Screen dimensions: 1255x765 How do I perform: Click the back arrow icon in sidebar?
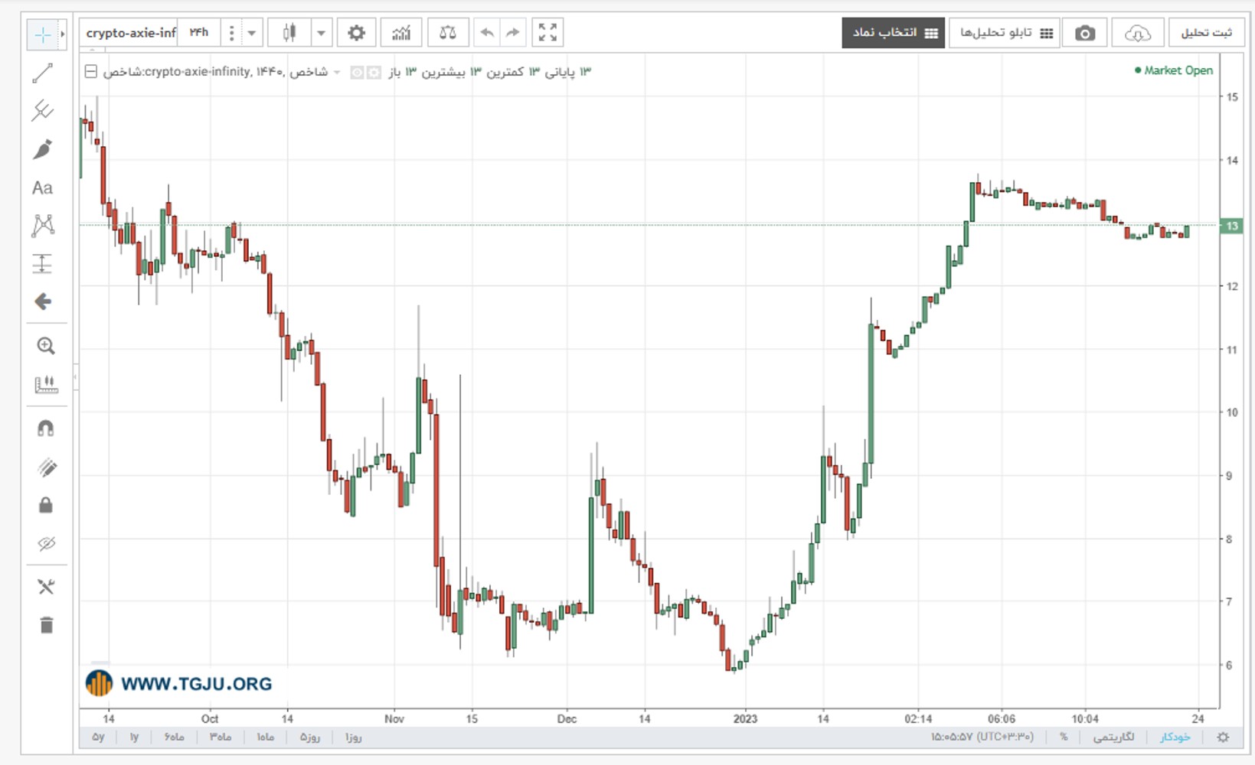click(x=43, y=301)
